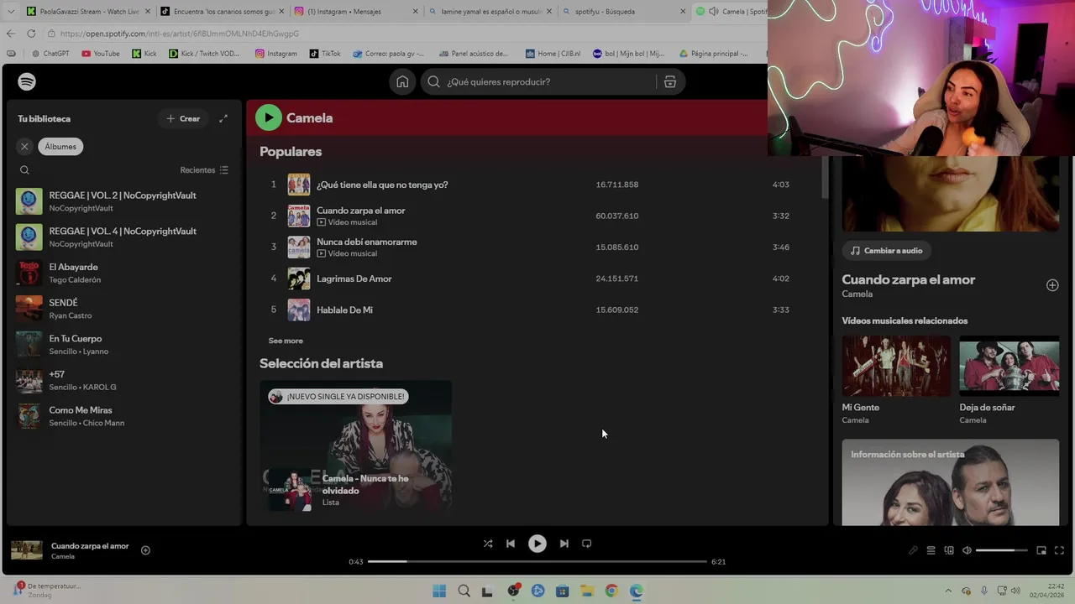Add current song to library from bottom bar
The height and width of the screenshot is (604, 1075).
[145, 550]
